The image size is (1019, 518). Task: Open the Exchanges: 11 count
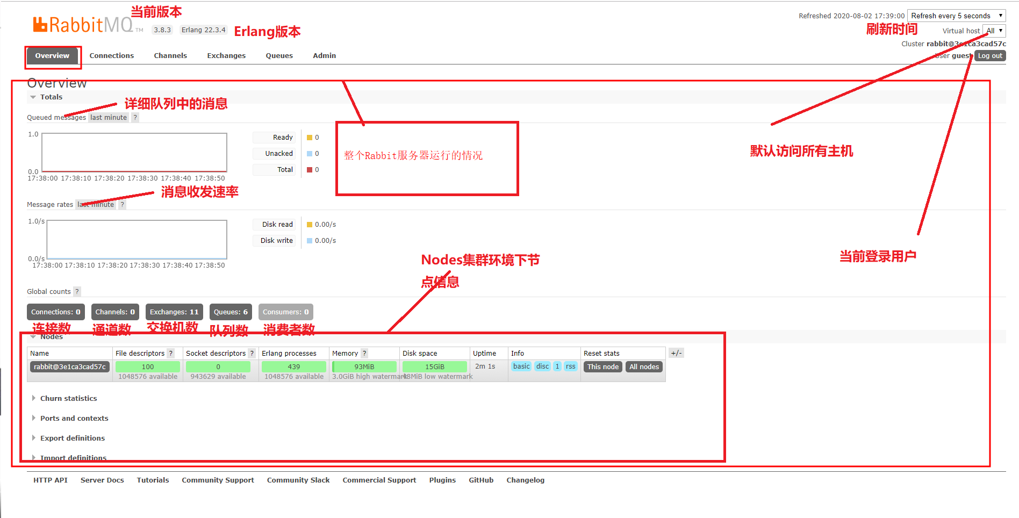click(x=174, y=312)
